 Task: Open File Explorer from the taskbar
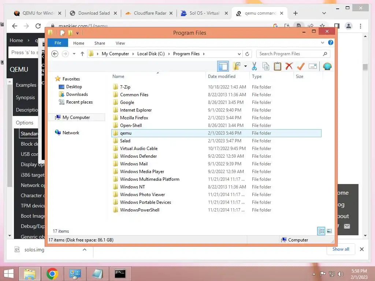[x=30, y=274]
